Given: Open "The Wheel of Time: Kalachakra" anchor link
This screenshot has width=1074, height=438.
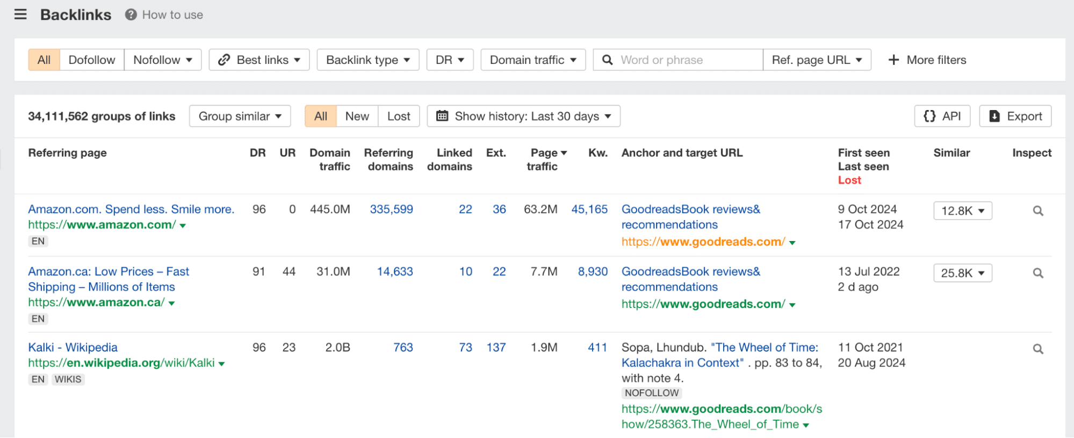Looking at the screenshot, I should (x=720, y=355).
